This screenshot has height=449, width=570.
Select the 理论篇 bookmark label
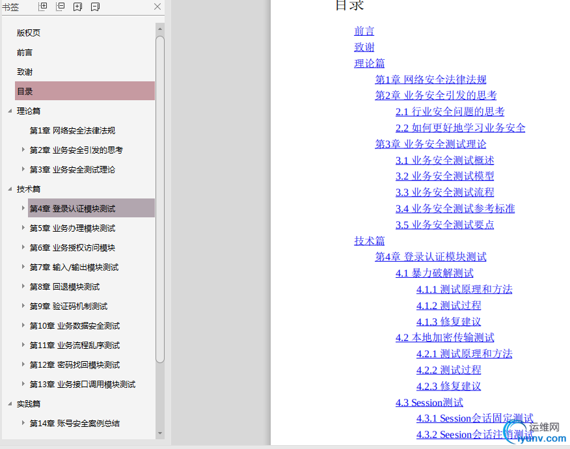(x=29, y=111)
